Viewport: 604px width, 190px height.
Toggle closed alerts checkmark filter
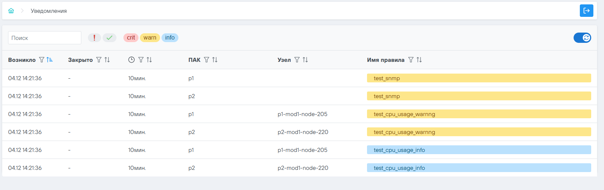(110, 38)
